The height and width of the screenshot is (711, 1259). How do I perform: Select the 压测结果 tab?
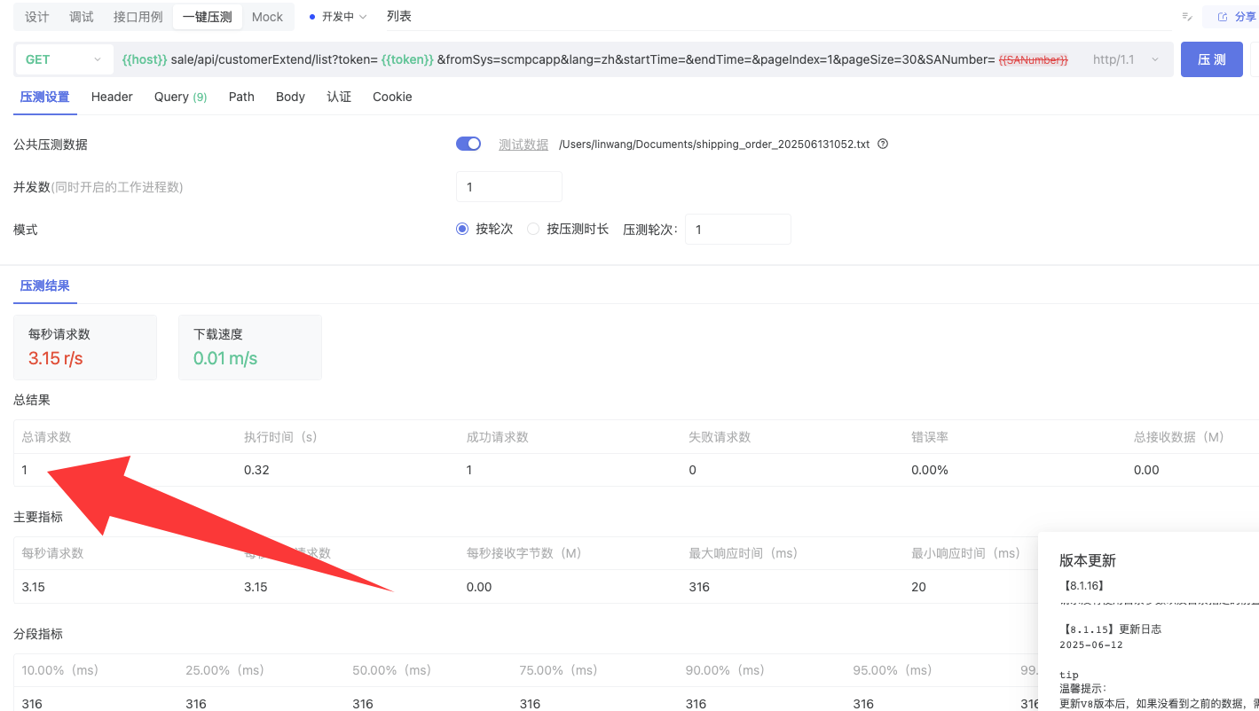tap(44, 285)
